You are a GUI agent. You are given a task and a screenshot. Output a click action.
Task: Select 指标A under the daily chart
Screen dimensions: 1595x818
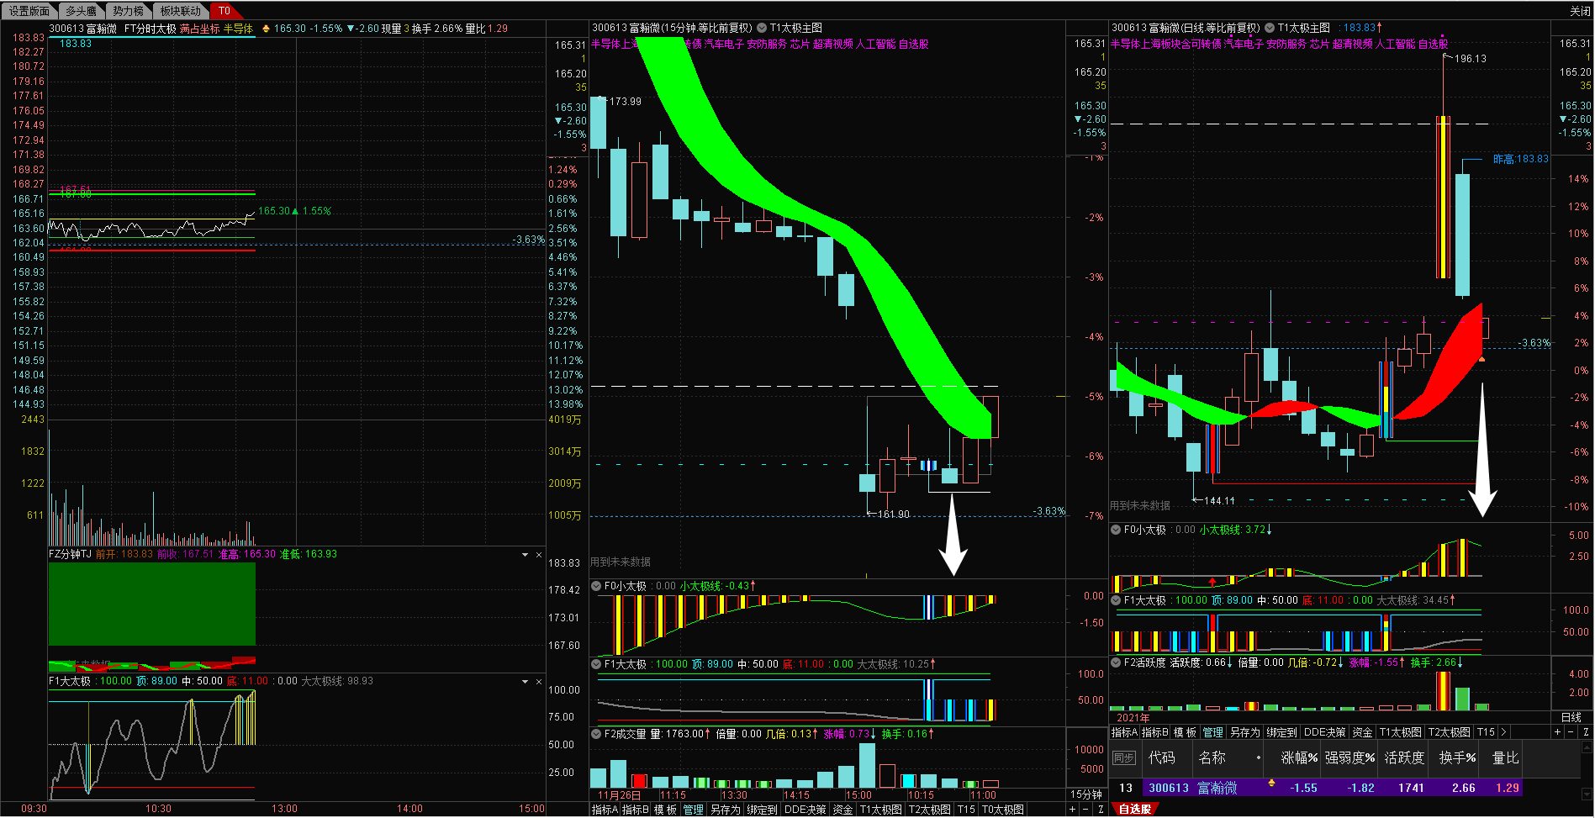1124,732
